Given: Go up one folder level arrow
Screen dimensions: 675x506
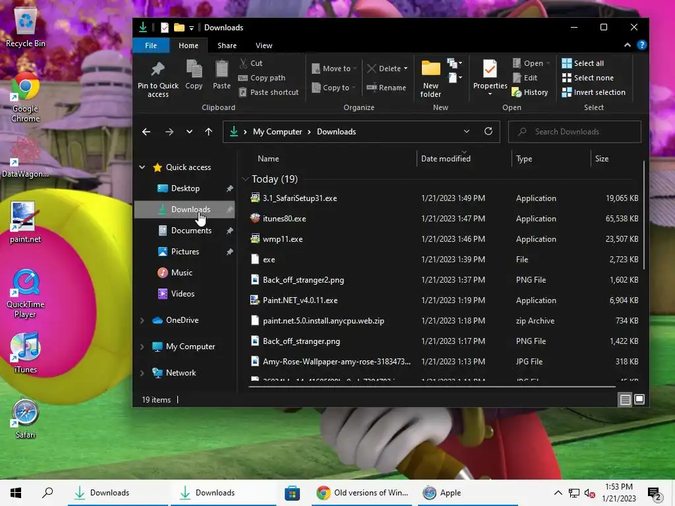Looking at the screenshot, I should click(x=209, y=132).
